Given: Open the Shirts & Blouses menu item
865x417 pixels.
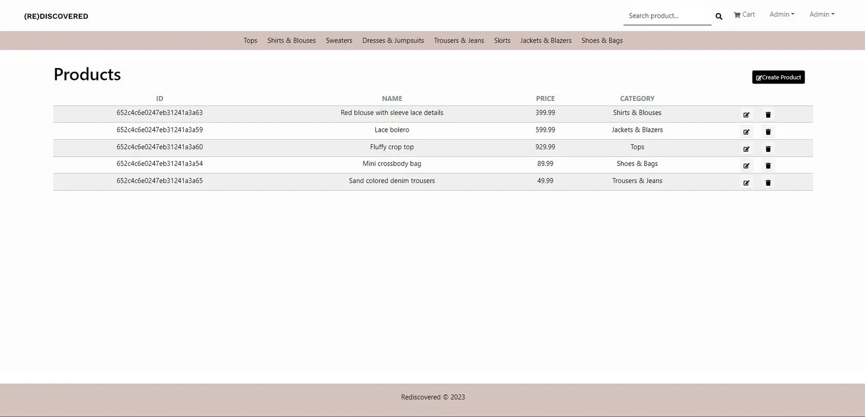Looking at the screenshot, I should pyautogui.click(x=291, y=41).
